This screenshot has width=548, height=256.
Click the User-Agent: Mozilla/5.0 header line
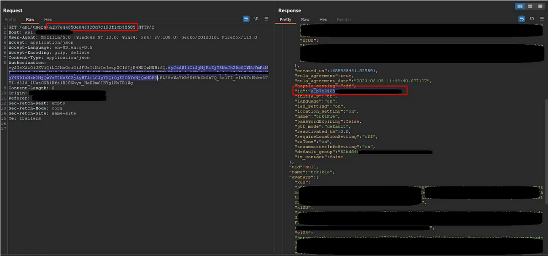[132, 37]
